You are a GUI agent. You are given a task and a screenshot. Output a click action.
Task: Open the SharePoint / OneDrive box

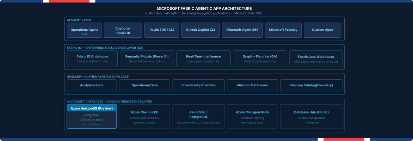click(198, 85)
